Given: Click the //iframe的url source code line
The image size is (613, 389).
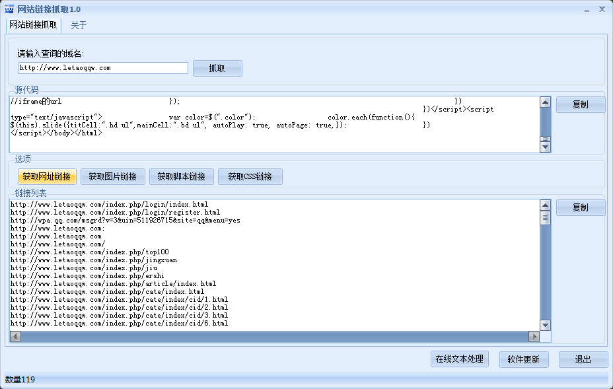Looking at the screenshot, I should pos(36,102).
